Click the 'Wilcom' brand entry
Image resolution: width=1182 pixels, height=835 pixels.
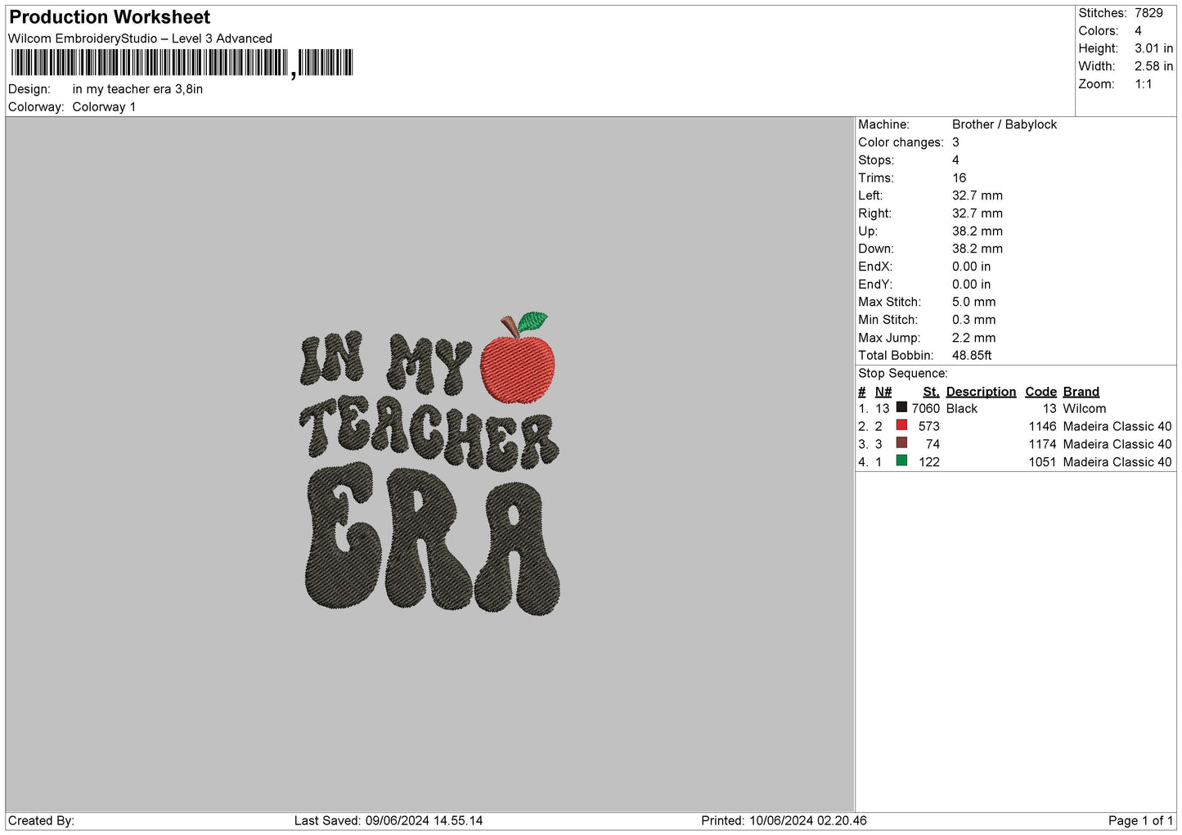1084,408
